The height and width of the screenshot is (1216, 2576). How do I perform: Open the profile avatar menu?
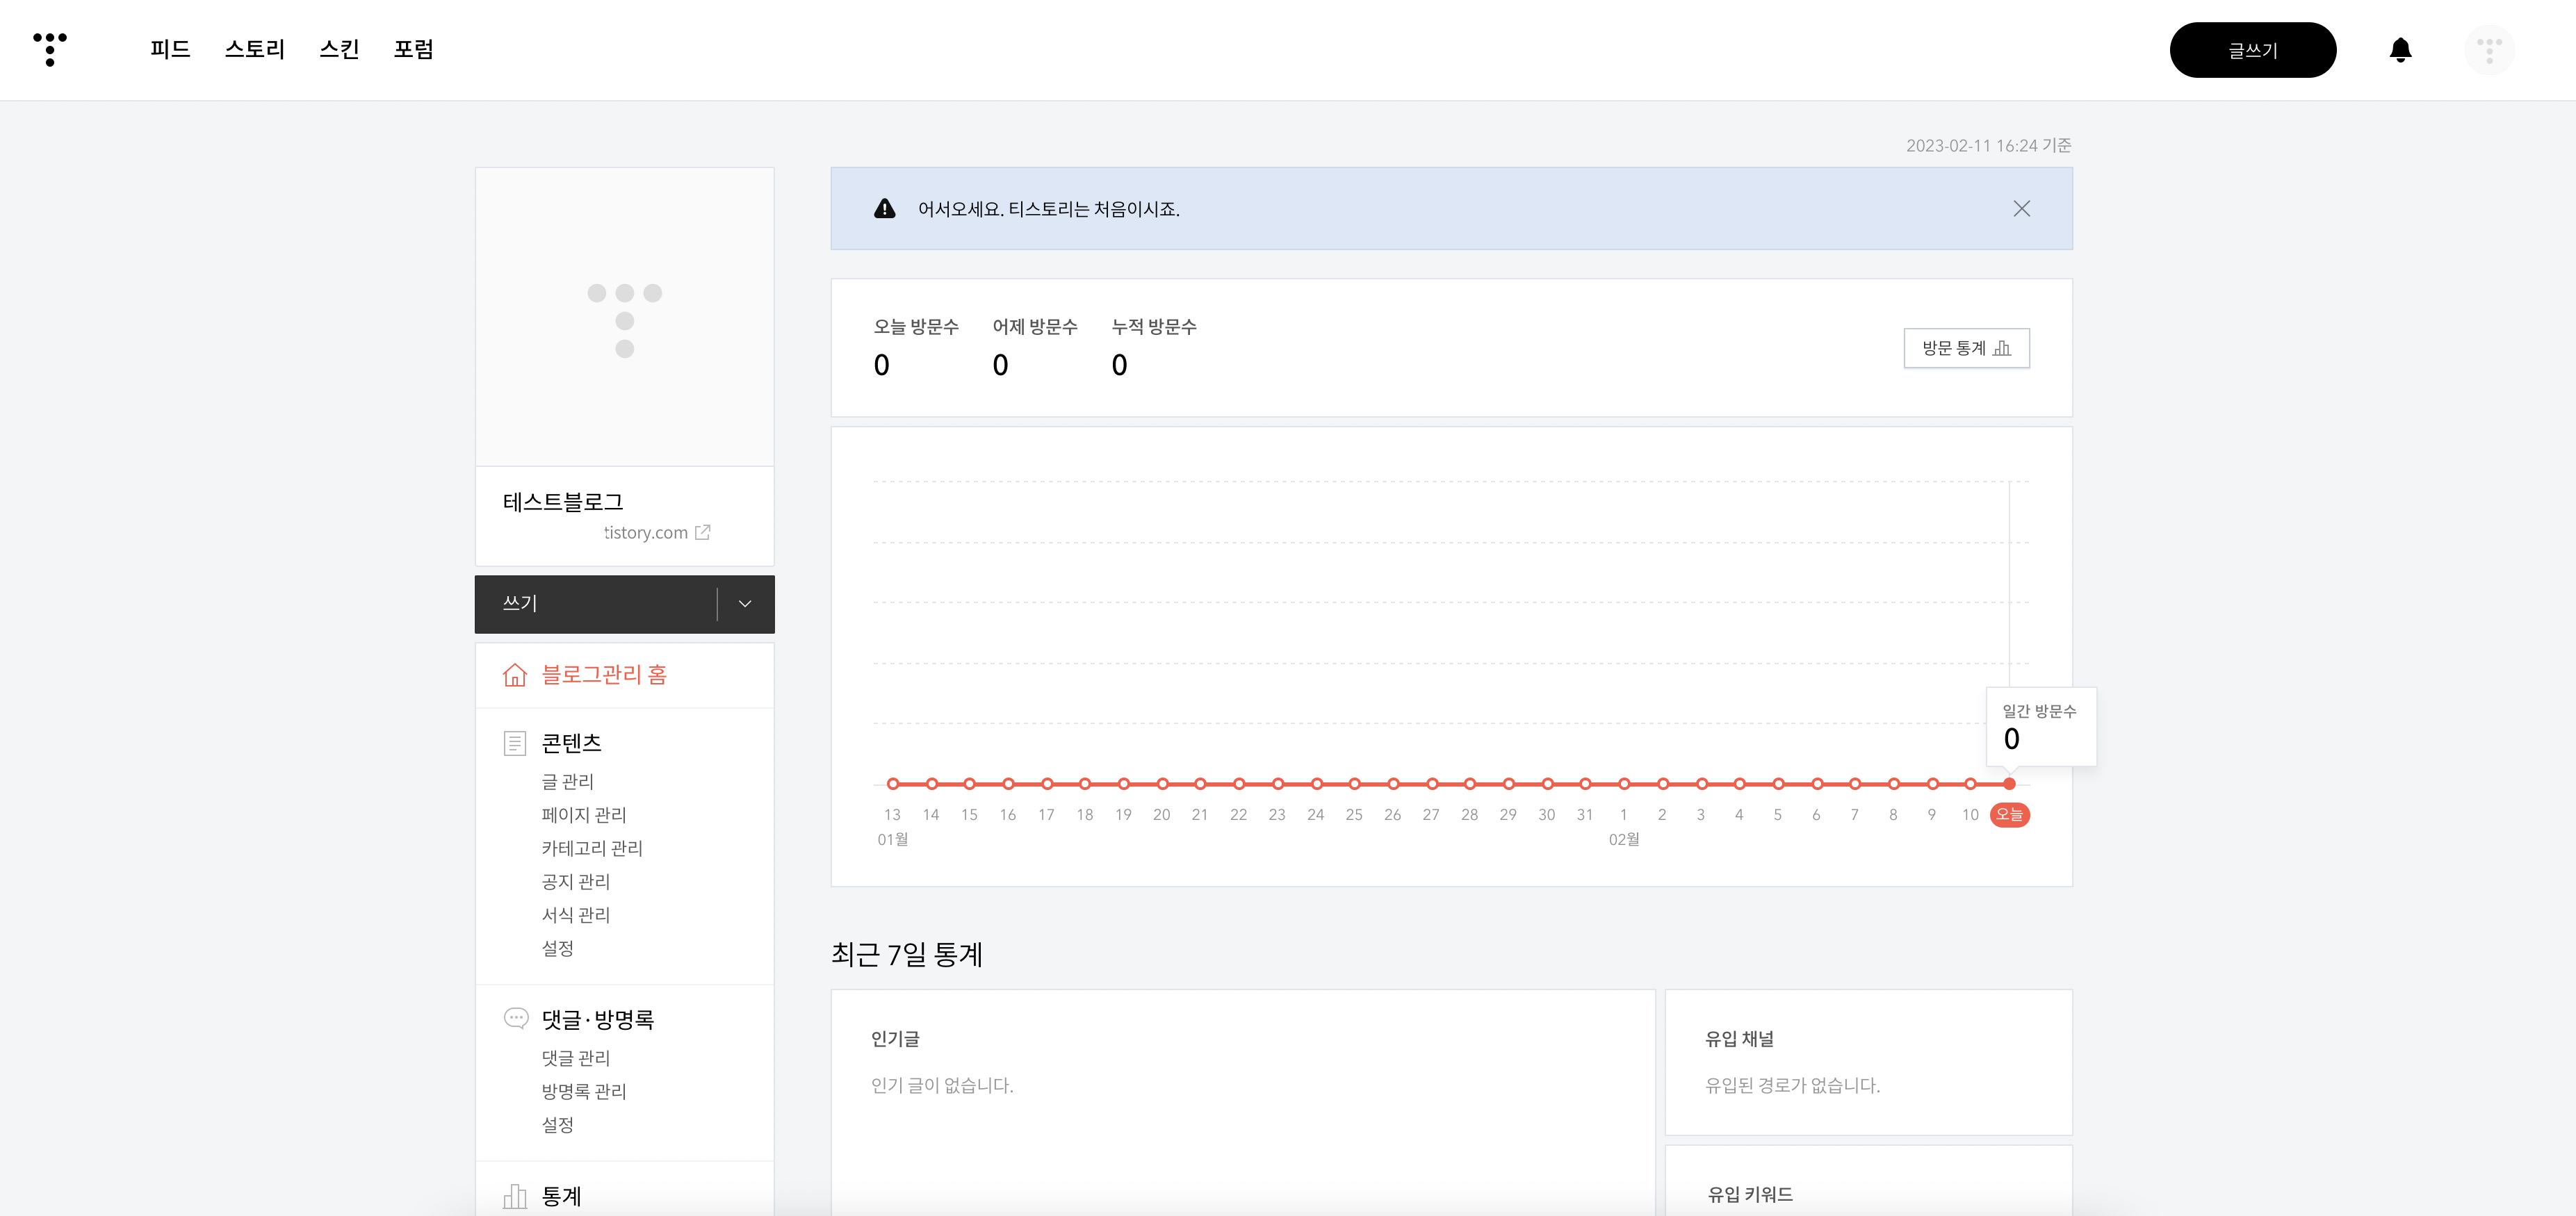click(2489, 50)
